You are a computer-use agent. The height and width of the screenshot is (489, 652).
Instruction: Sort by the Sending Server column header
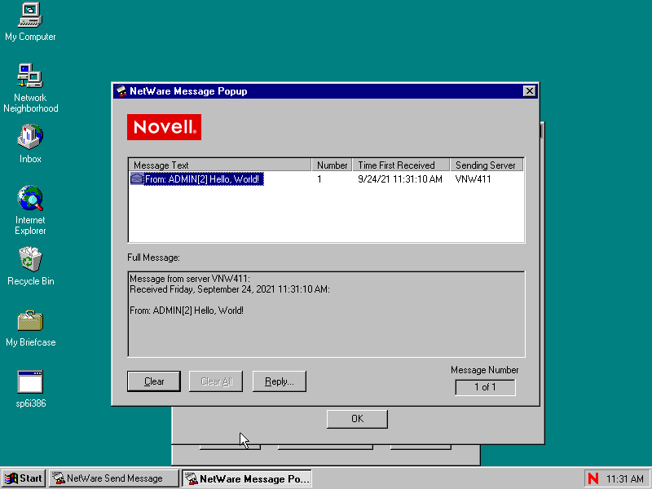(x=487, y=165)
